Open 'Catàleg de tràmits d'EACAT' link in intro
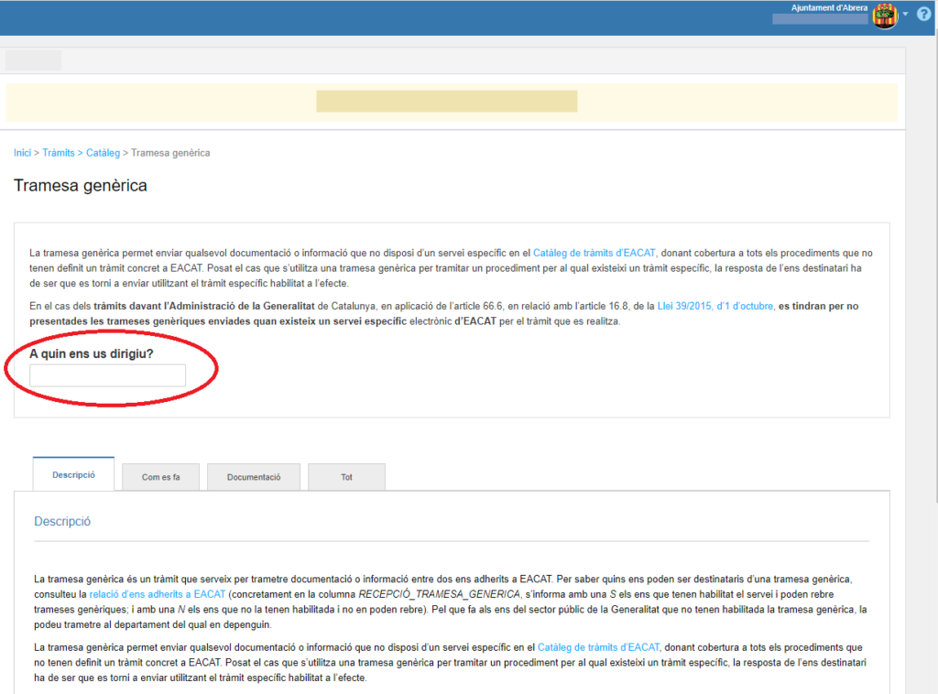 [x=594, y=253]
